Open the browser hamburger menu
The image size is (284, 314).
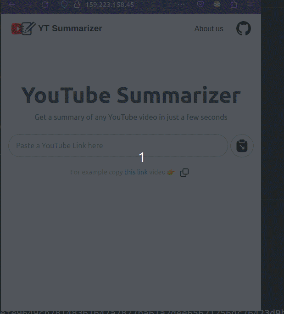click(x=250, y=4)
